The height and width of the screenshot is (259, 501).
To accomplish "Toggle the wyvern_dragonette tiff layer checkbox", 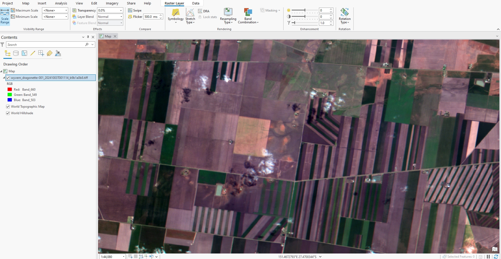I will (8, 78).
